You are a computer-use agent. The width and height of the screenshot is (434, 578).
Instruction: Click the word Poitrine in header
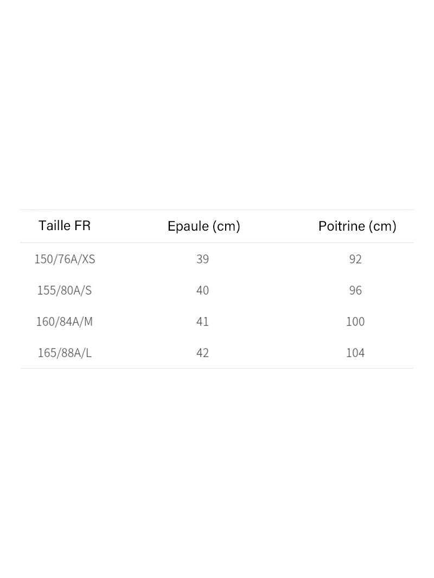342,226
